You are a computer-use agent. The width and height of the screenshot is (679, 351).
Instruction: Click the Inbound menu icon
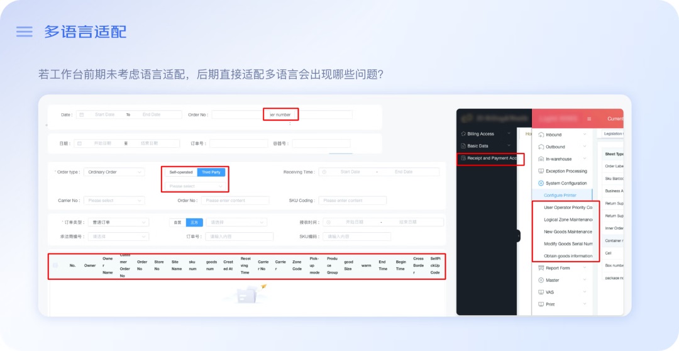point(541,135)
